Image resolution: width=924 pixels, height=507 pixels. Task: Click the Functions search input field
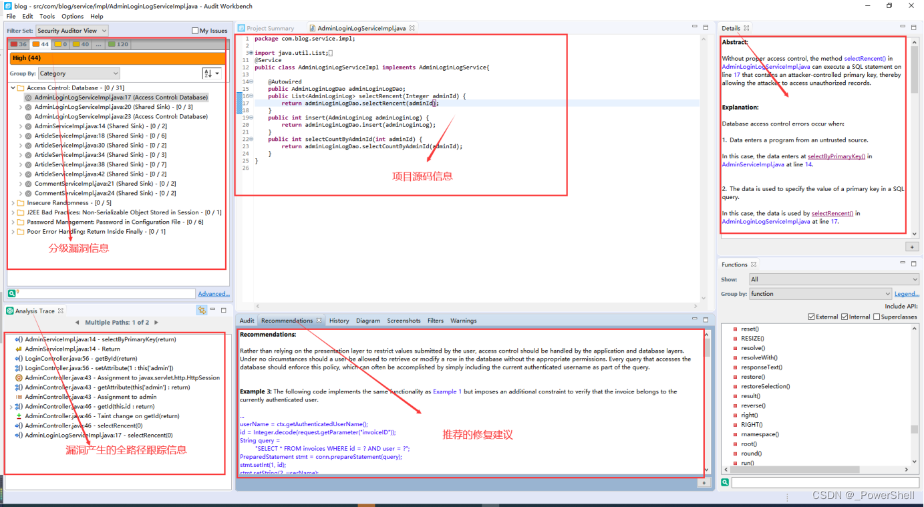(x=825, y=482)
